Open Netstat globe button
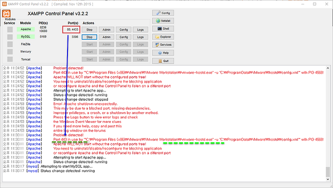This screenshot has width=333, height=188. pyautogui.click(x=163, y=21)
